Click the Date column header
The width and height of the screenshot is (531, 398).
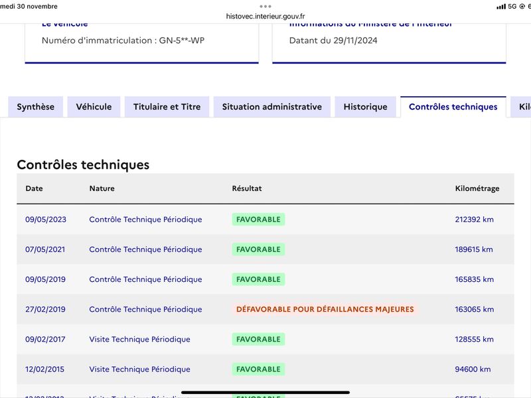pos(35,188)
